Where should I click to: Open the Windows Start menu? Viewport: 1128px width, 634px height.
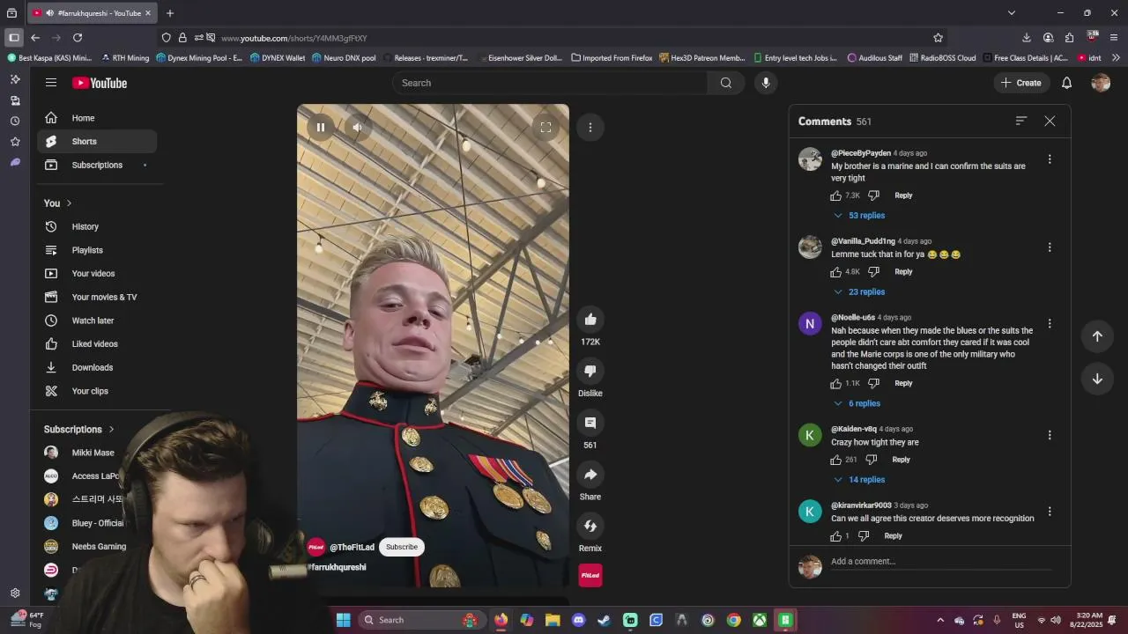click(x=344, y=620)
